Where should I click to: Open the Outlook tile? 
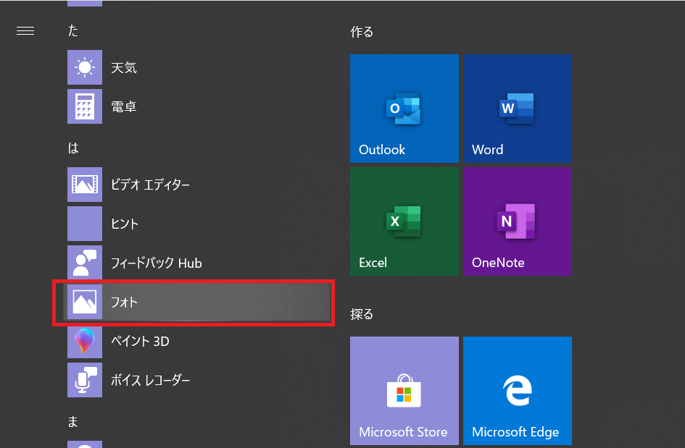point(404,109)
